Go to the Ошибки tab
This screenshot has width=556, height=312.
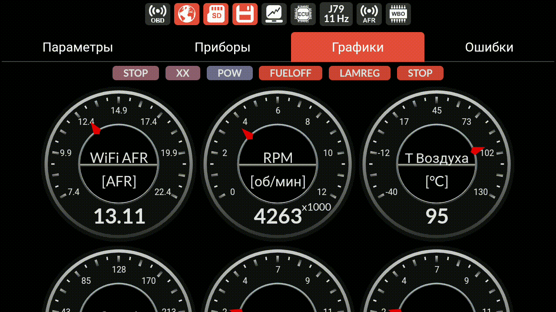click(x=489, y=47)
